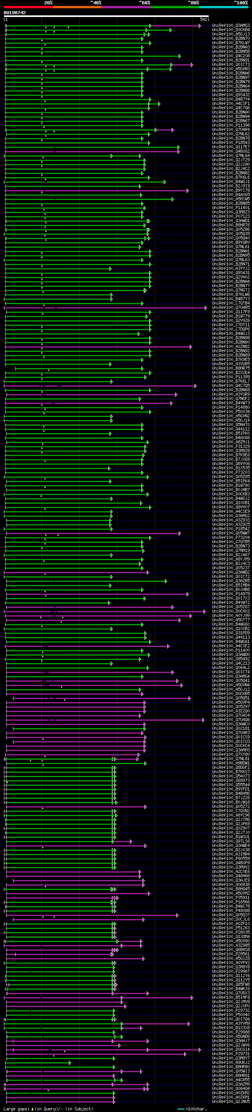The width and height of the screenshot is (252, 1112).
Task: Select hit label UniRef100_Q064L2
Action: click(x=231, y=668)
